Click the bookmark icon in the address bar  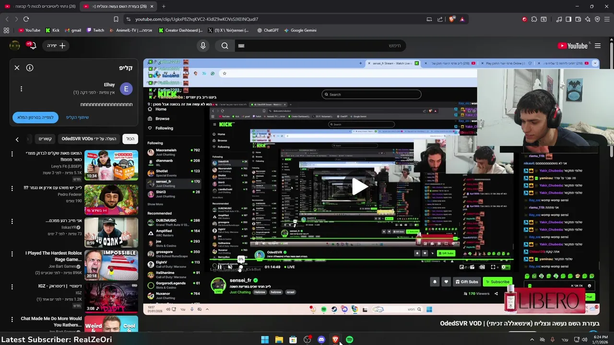pos(116,19)
